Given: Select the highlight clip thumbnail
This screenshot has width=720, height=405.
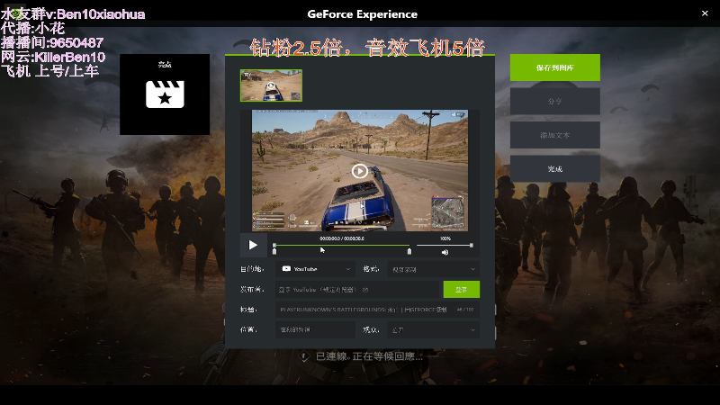Looking at the screenshot, I should click(x=271, y=85).
